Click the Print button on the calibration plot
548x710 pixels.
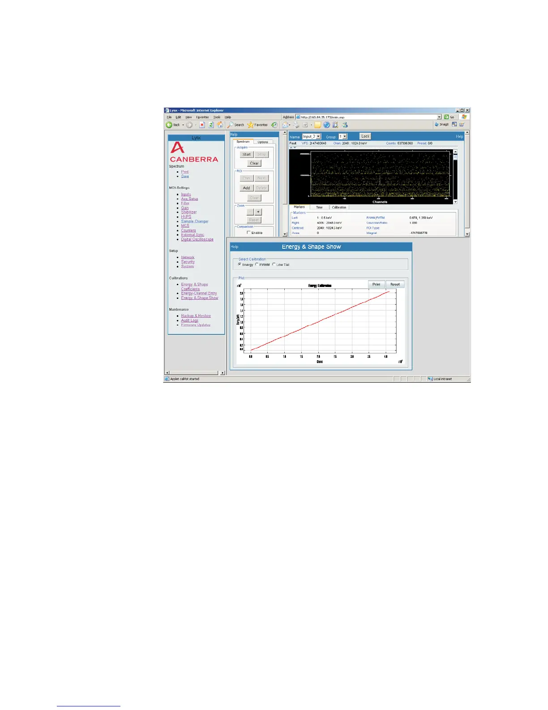point(377,284)
